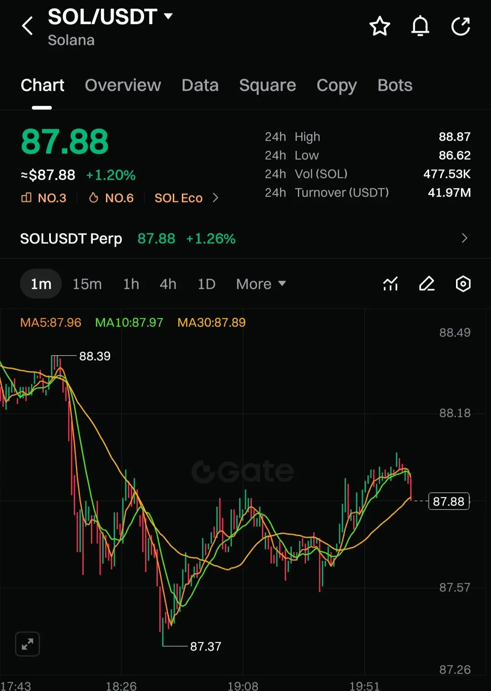
Task: Tap the MA30:87.89 indicator label
Action: (x=211, y=323)
